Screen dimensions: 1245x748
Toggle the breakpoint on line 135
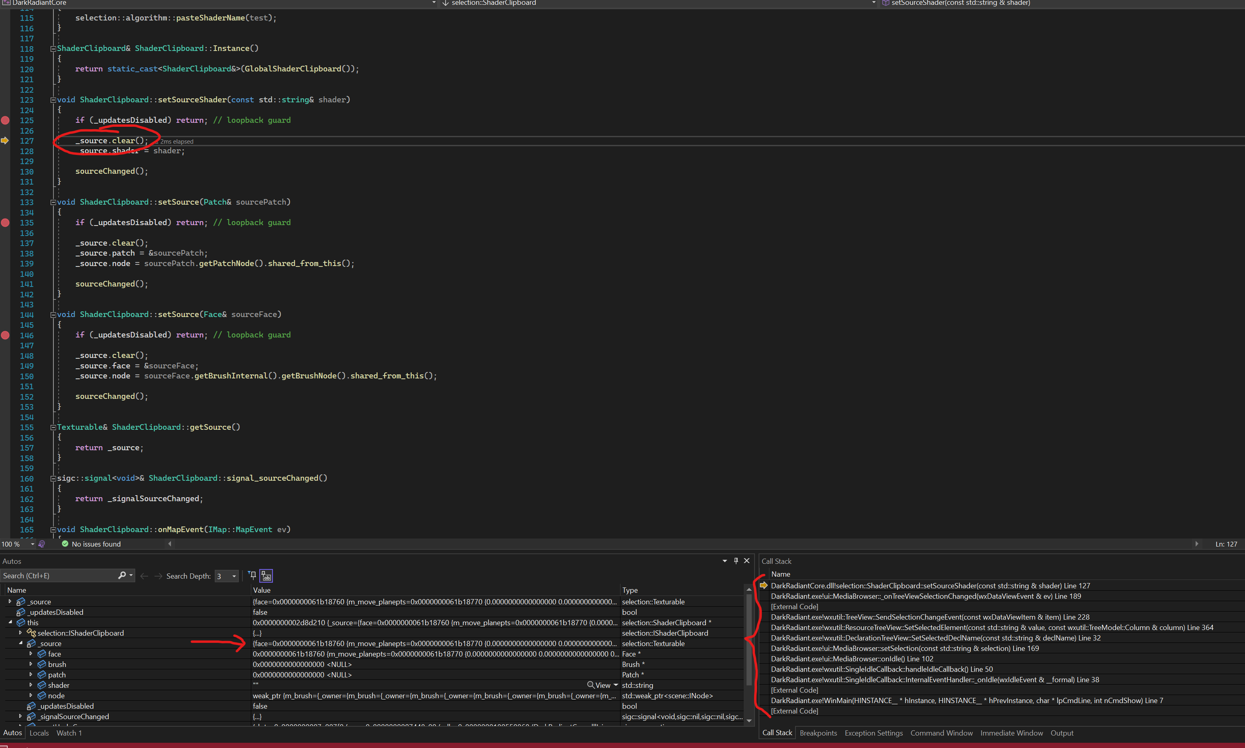[5, 222]
